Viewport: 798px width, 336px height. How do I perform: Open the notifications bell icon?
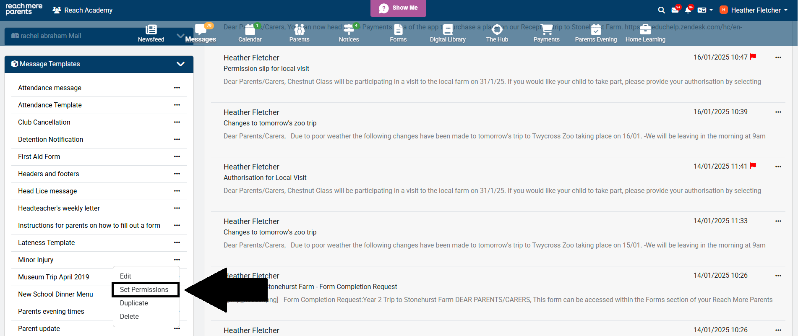coord(688,10)
